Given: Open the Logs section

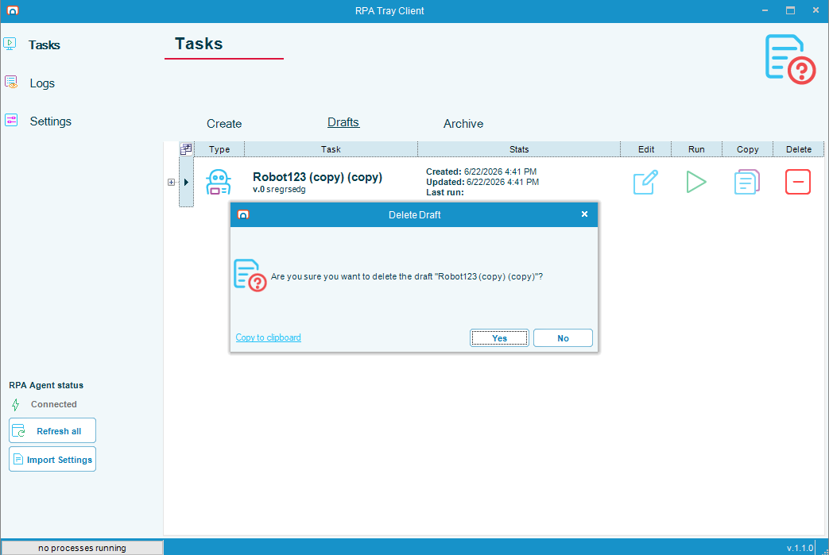Looking at the screenshot, I should (x=42, y=83).
